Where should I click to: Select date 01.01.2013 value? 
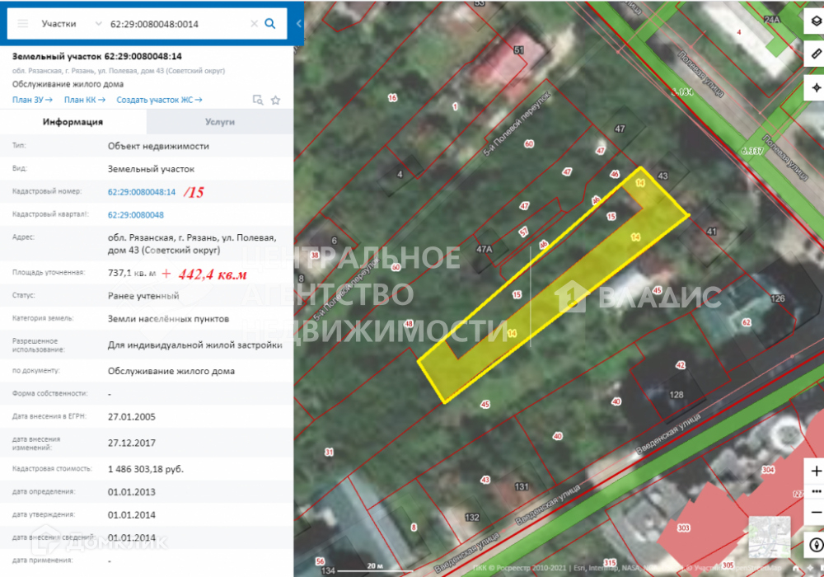(x=131, y=492)
